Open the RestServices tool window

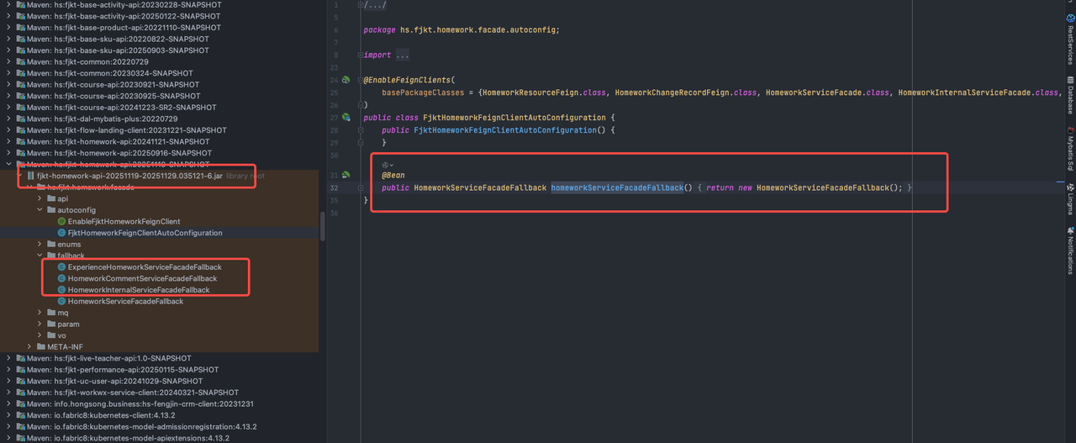(1069, 40)
